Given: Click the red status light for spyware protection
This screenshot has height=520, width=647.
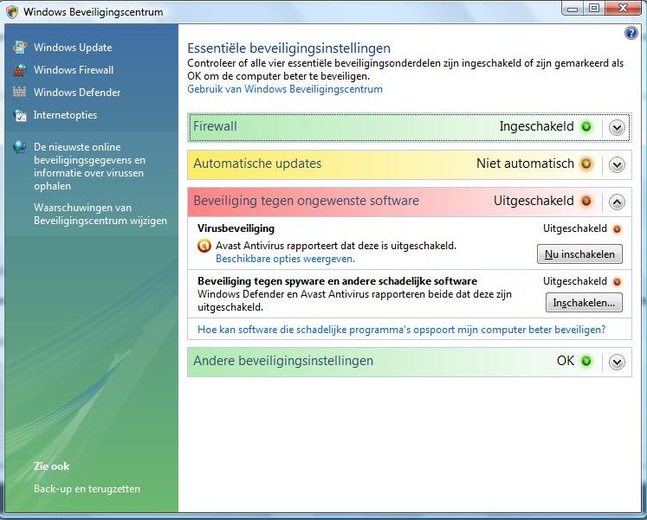Looking at the screenshot, I should pos(617,282).
